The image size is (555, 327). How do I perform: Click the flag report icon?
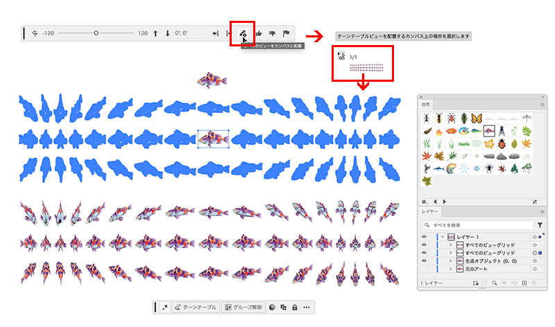[285, 33]
